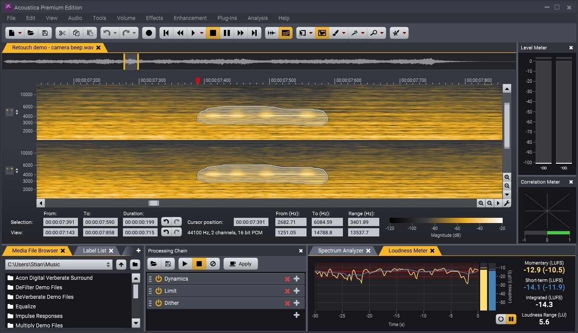Apply the processing chain to the audio
Screen dimensions: 578x333
[x=240, y=263]
